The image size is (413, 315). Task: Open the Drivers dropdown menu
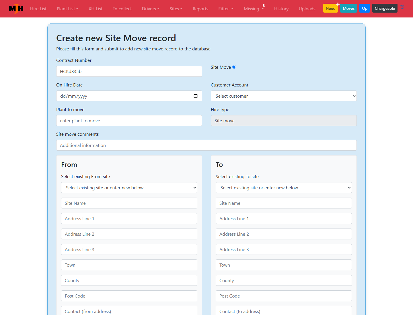pyautogui.click(x=151, y=9)
